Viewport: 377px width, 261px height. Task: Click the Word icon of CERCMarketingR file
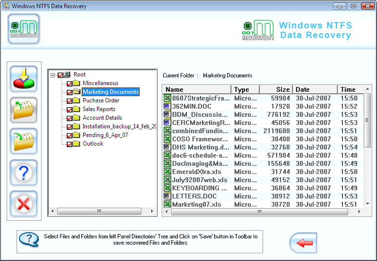(167, 123)
